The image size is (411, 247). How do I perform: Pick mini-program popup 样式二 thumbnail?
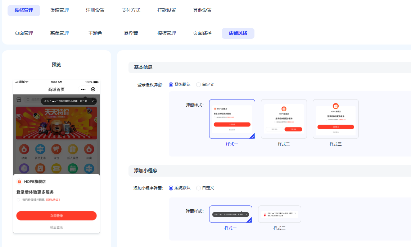click(279, 214)
